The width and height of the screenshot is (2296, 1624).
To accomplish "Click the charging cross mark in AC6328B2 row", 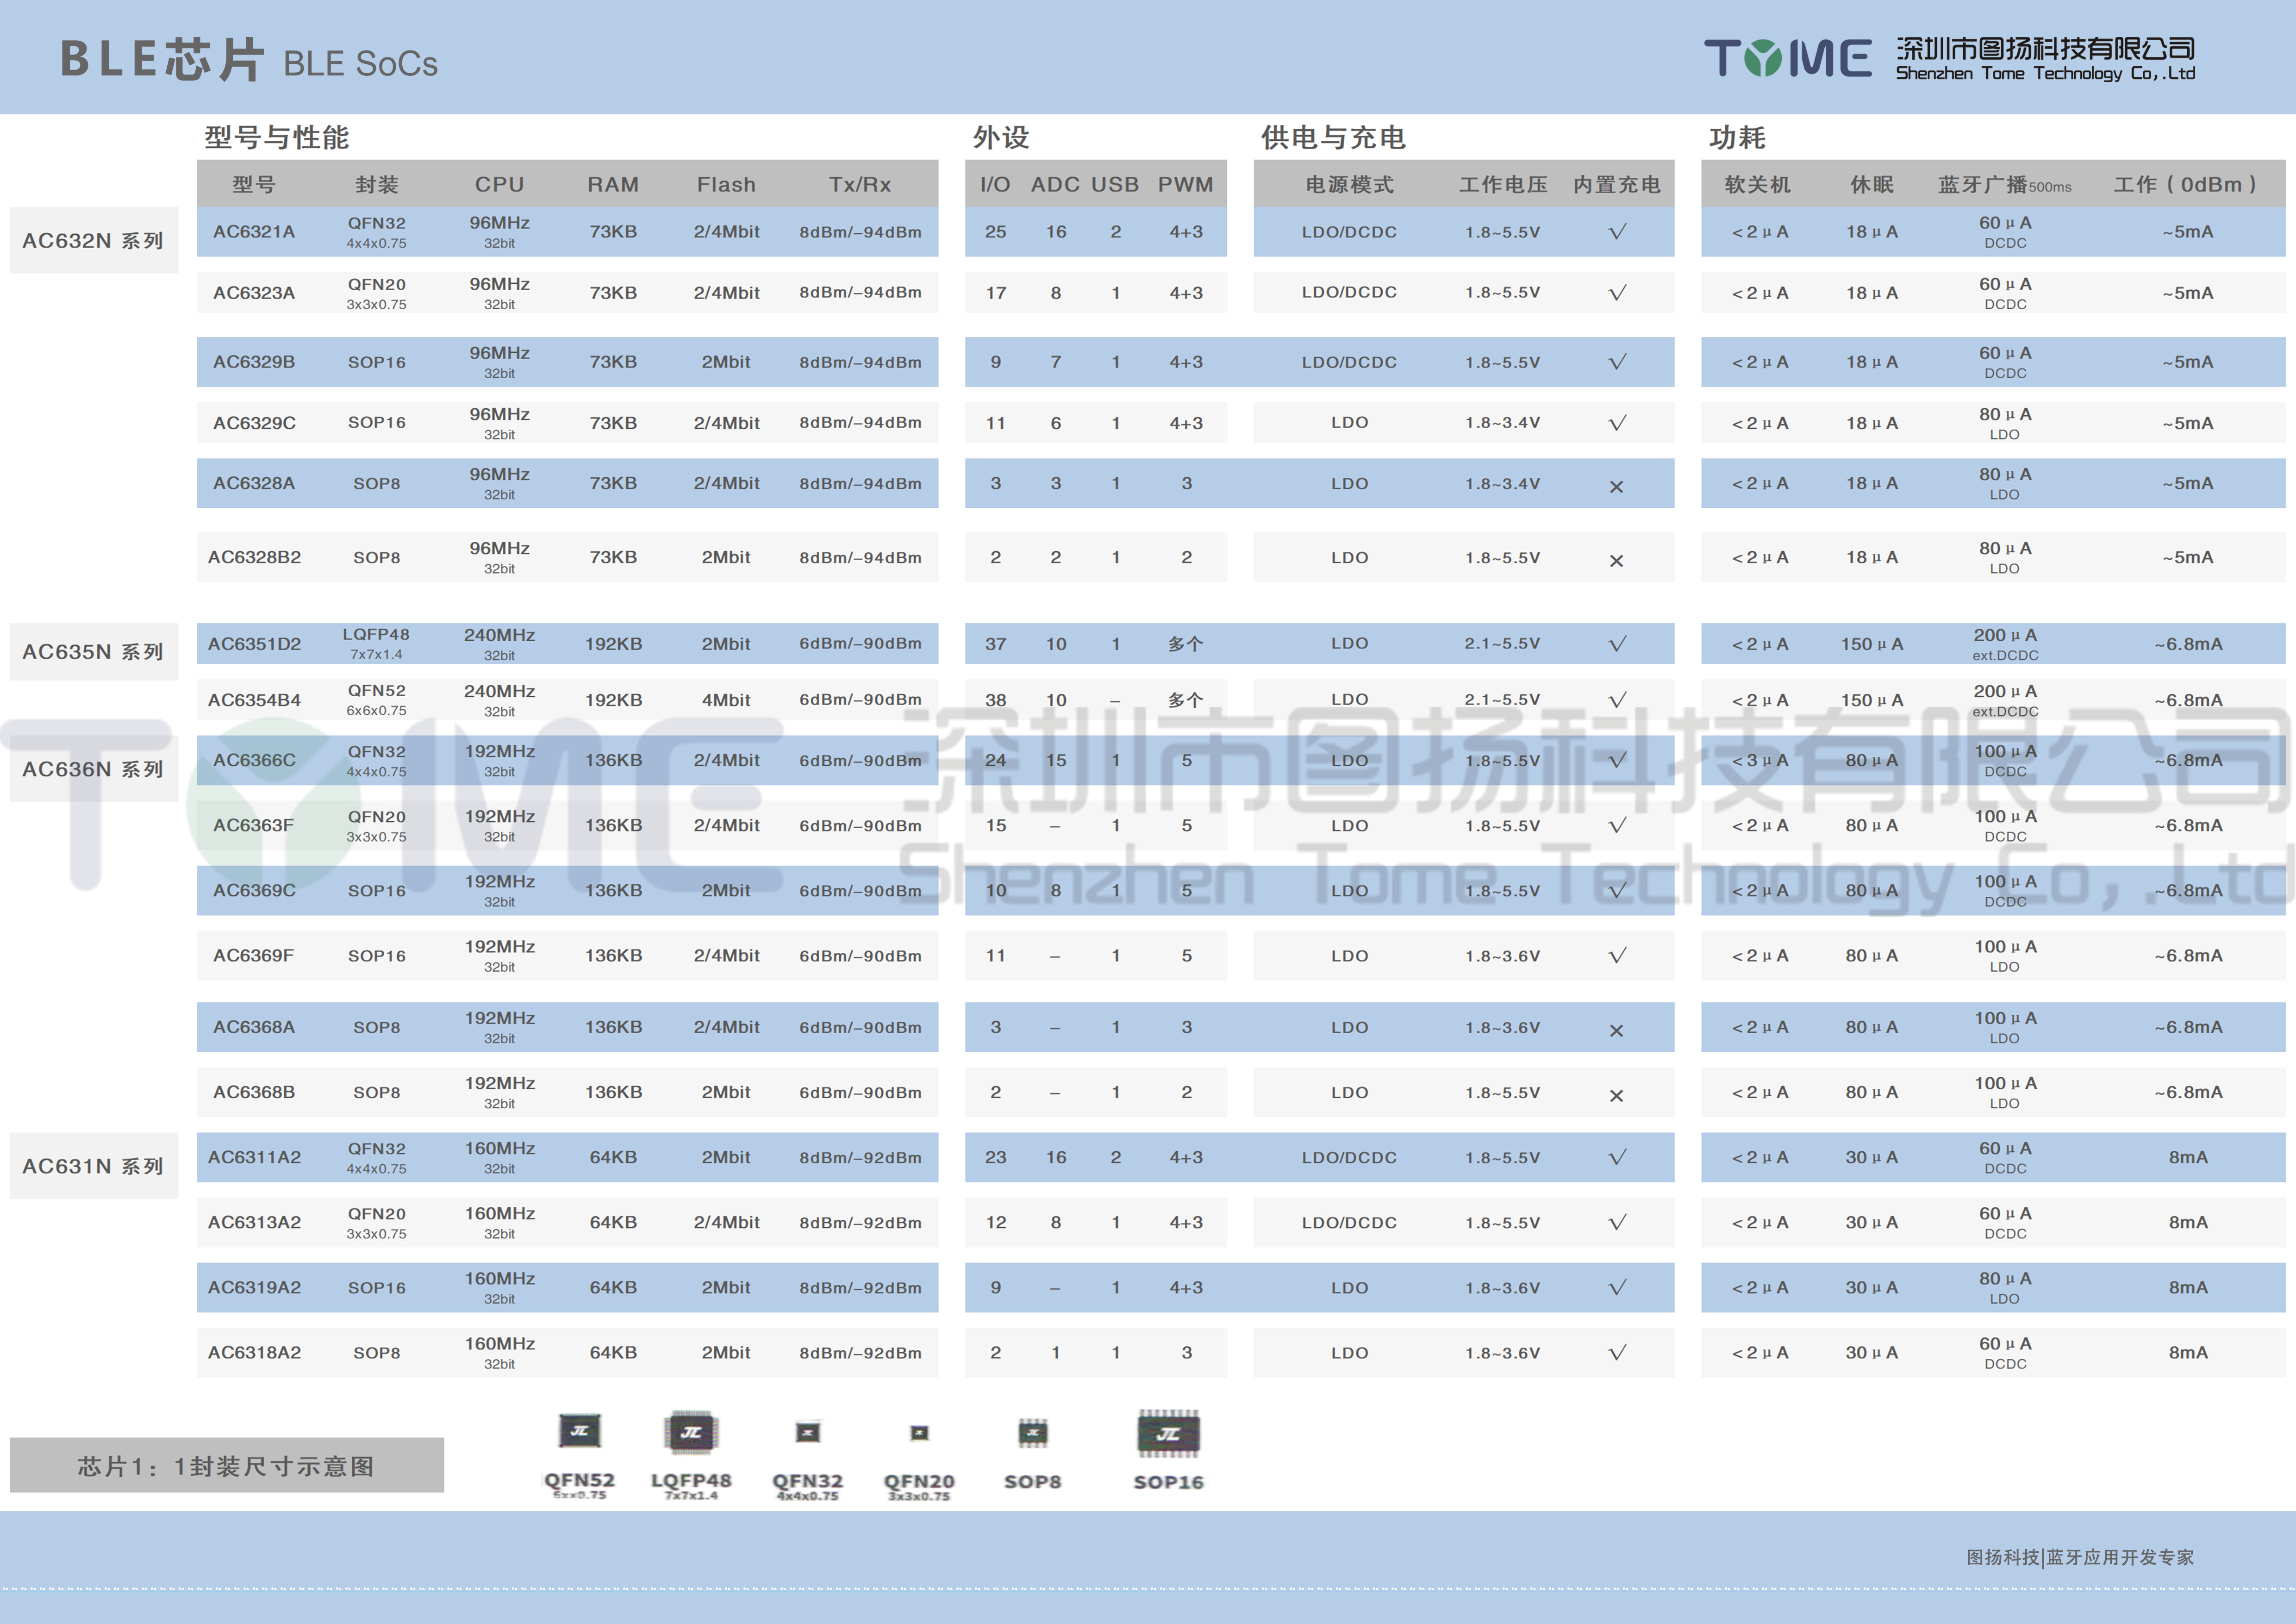I will point(1616,561).
